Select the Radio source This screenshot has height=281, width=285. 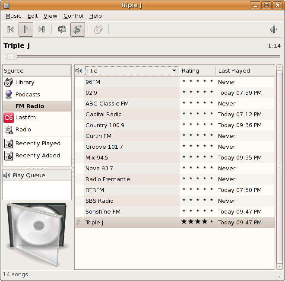tap(37, 130)
